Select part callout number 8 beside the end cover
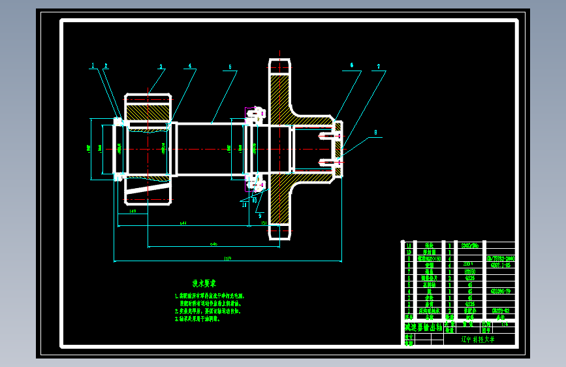Viewport: 566px width, 367px height. pyautogui.click(x=375, y=132)
